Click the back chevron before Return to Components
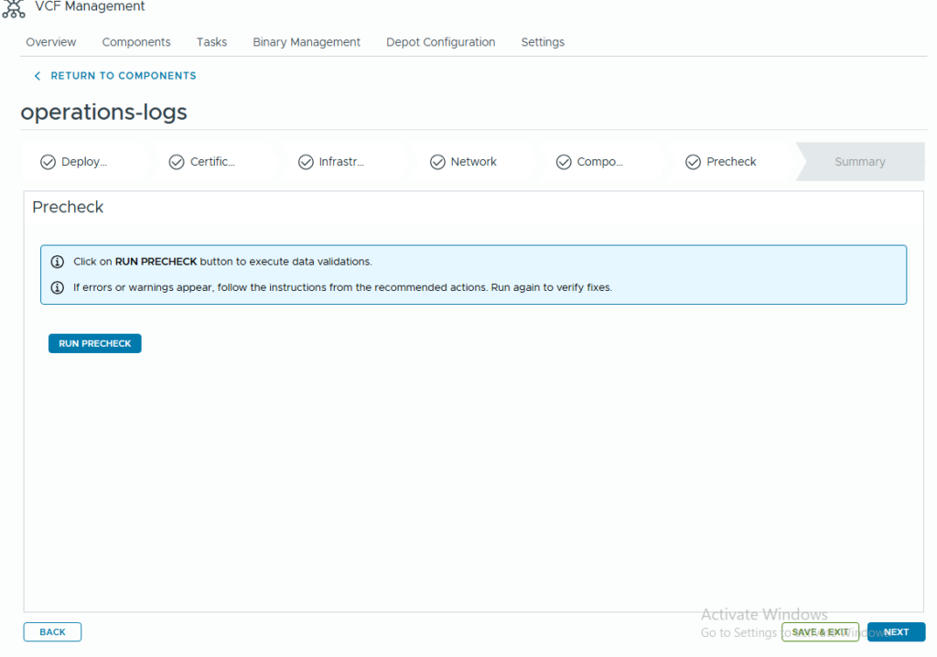937x657 pixels. [x=38, y=76]
